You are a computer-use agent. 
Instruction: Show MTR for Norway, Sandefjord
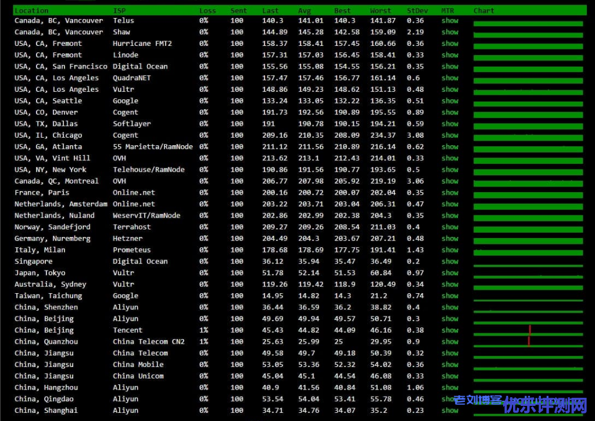(450, 227)
